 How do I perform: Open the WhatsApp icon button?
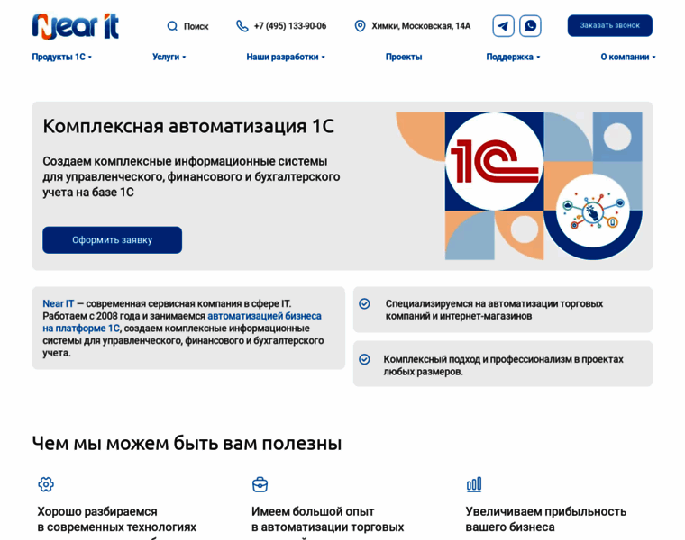point(530,26)
